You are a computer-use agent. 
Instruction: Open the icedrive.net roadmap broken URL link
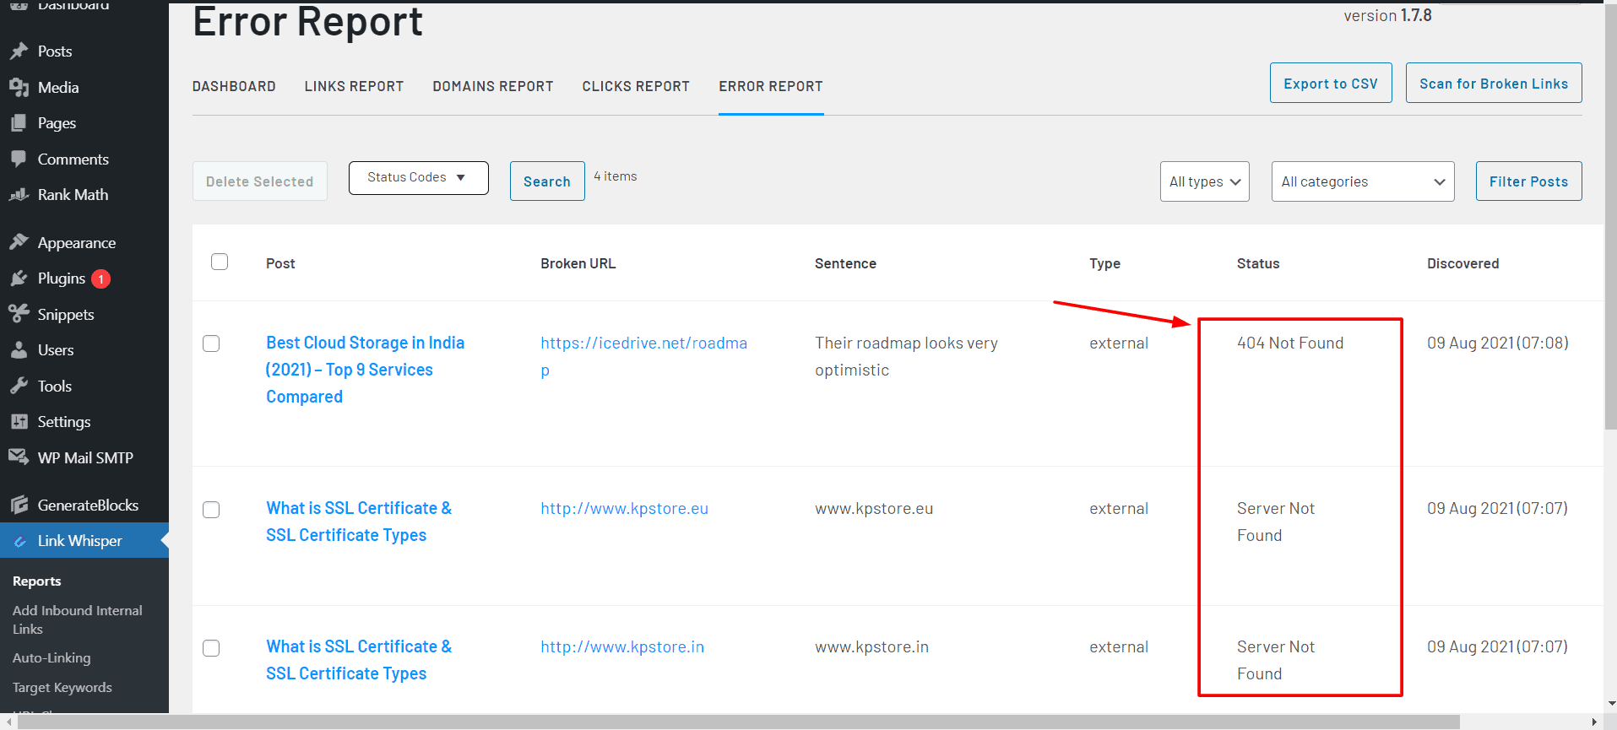pos(643,343)
